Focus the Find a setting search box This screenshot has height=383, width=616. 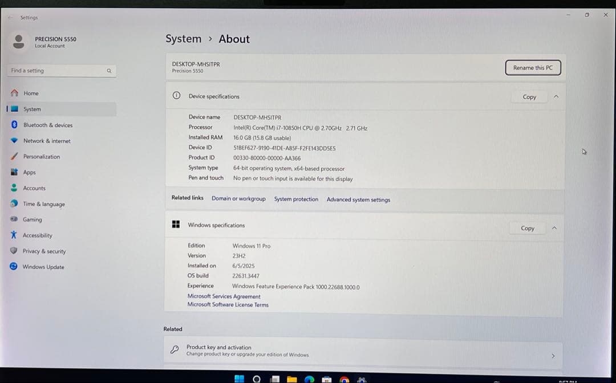[x=62, y=71]
